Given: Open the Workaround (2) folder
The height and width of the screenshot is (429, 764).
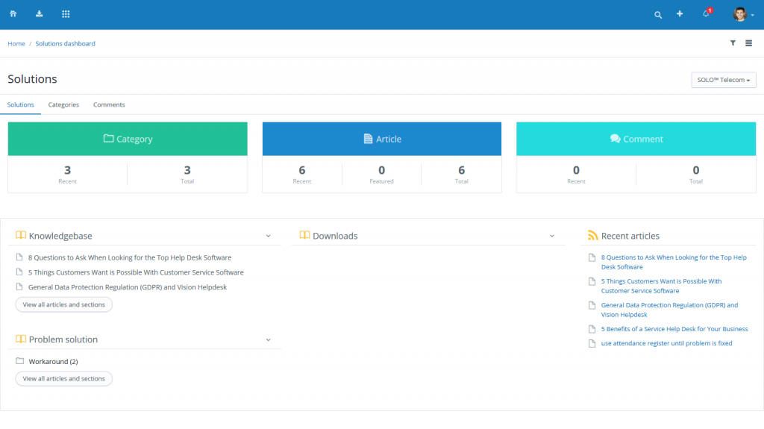Looking at the screenshot, I should point(53,362).
